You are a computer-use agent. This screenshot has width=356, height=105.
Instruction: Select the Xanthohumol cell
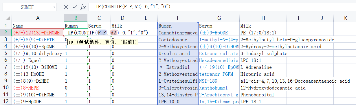(x=219, y=88)
